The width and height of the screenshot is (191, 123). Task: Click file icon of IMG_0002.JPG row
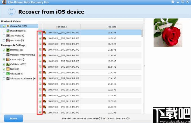[45, 38]
